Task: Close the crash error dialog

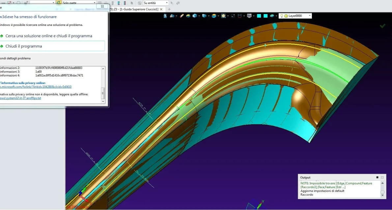Action: point(102,6)
